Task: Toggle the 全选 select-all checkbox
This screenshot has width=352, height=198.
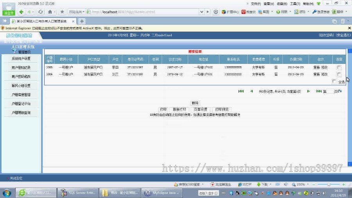Action: point(334,81)
